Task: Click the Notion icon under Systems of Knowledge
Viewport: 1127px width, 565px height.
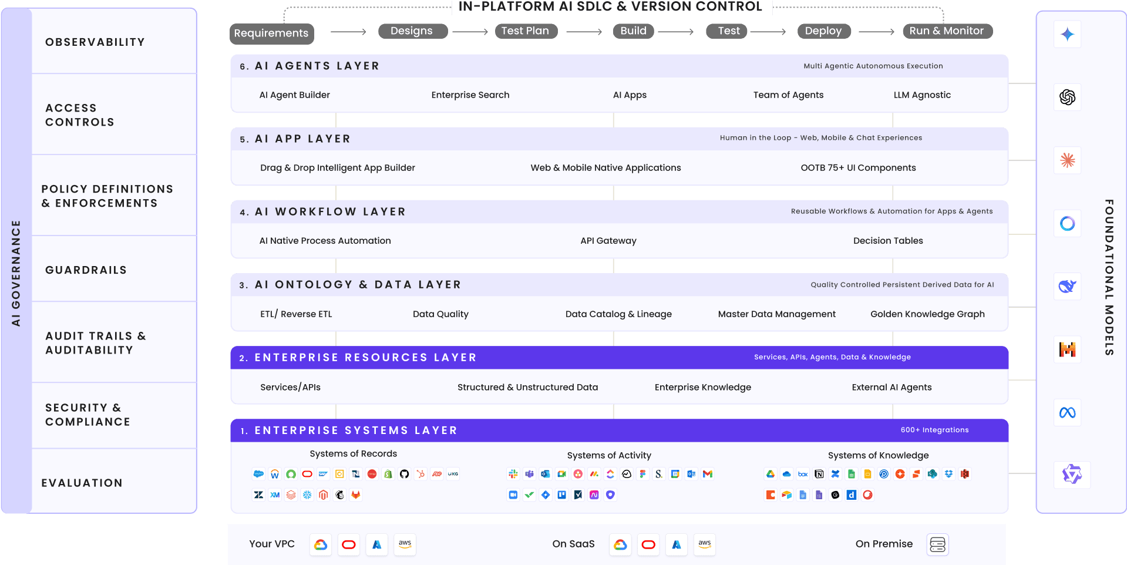Action: (819, 474)
